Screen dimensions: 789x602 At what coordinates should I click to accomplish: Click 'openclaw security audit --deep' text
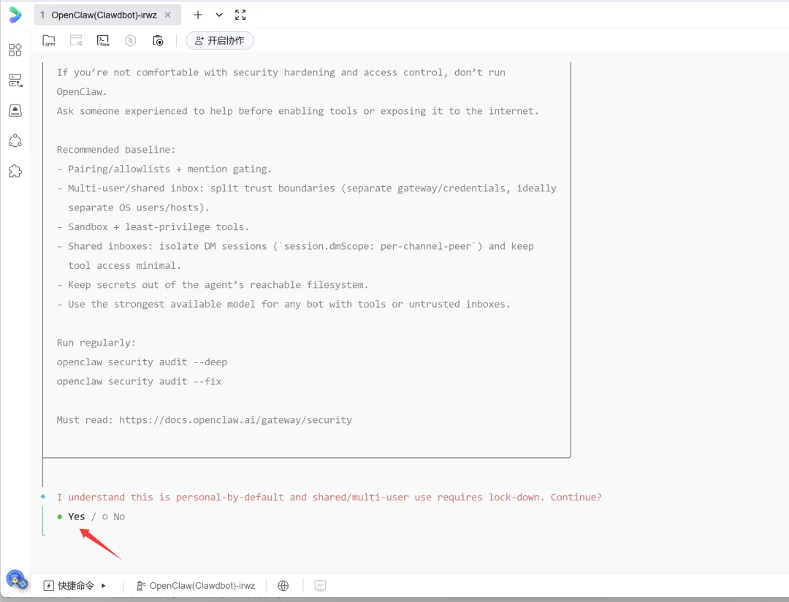[x=142, y=362]
